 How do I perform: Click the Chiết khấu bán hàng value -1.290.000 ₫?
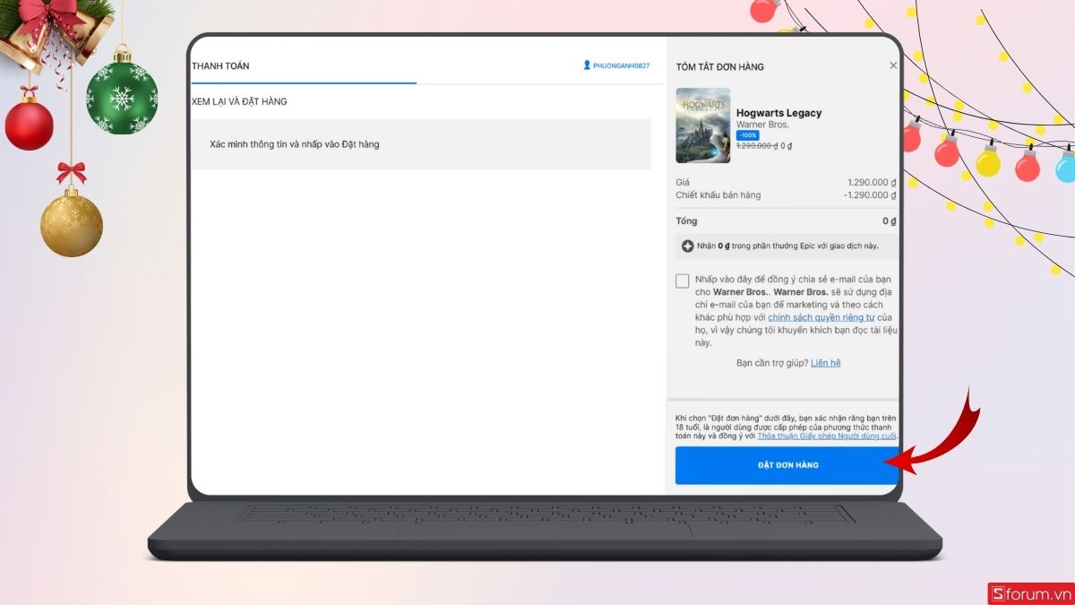pyautogui.click(x=870, y=194)
